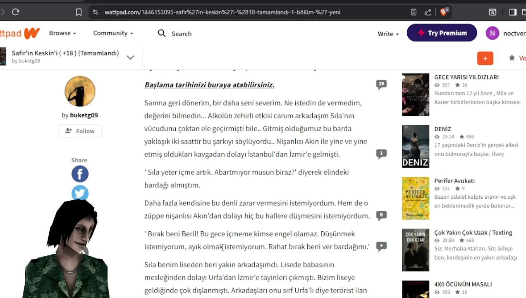Open the comment bubble showing 29

pos(381,84)
